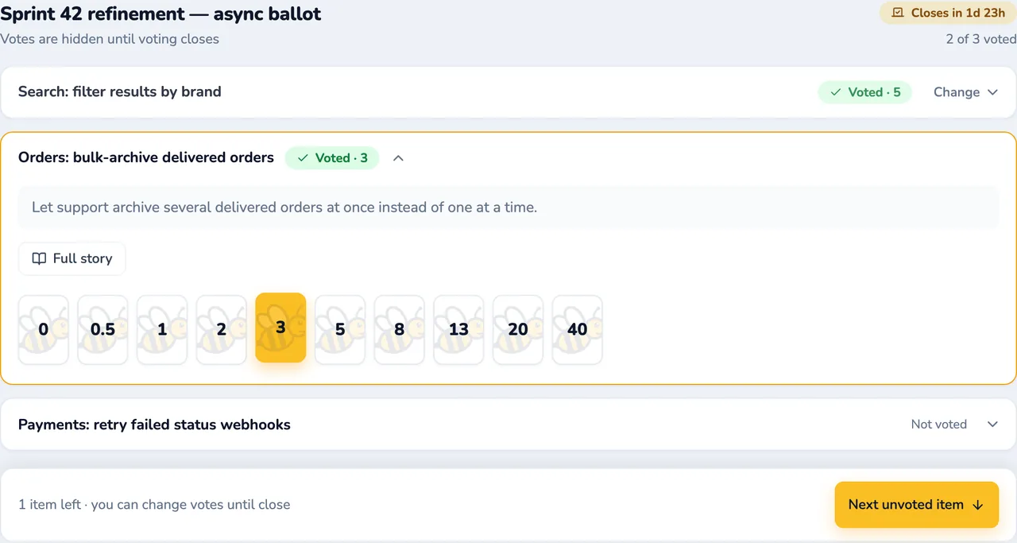Pick the bee card labeled 0
This screenshot has width=1017, height=543.
pos(44,329)
